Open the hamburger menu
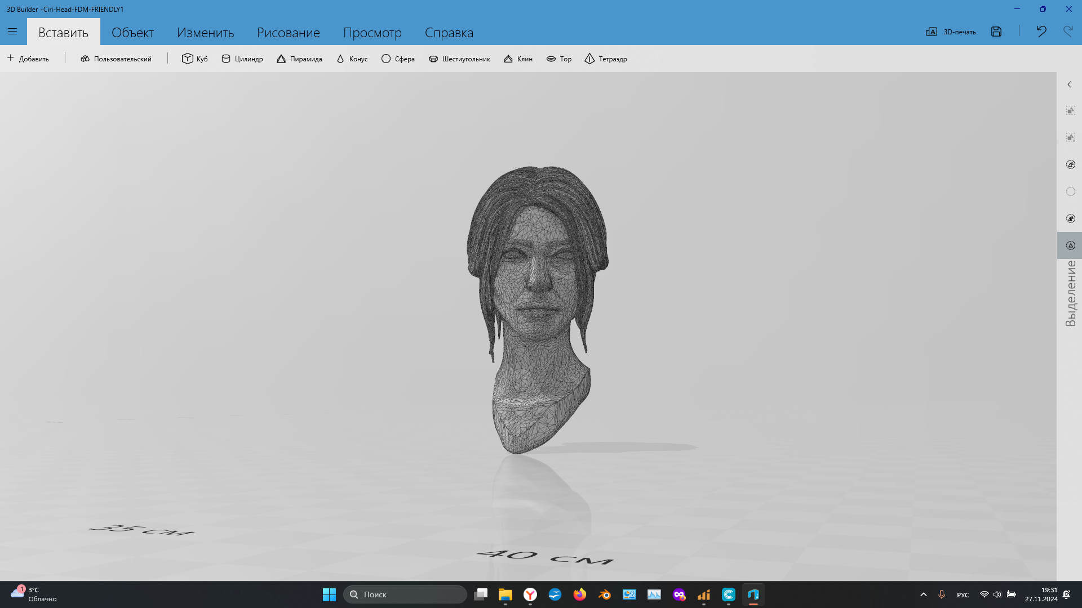Viewport: 1082px width, 608px height. [12, 32]
